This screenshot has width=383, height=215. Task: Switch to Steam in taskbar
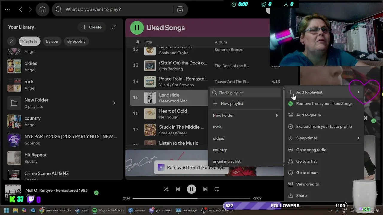82,210
